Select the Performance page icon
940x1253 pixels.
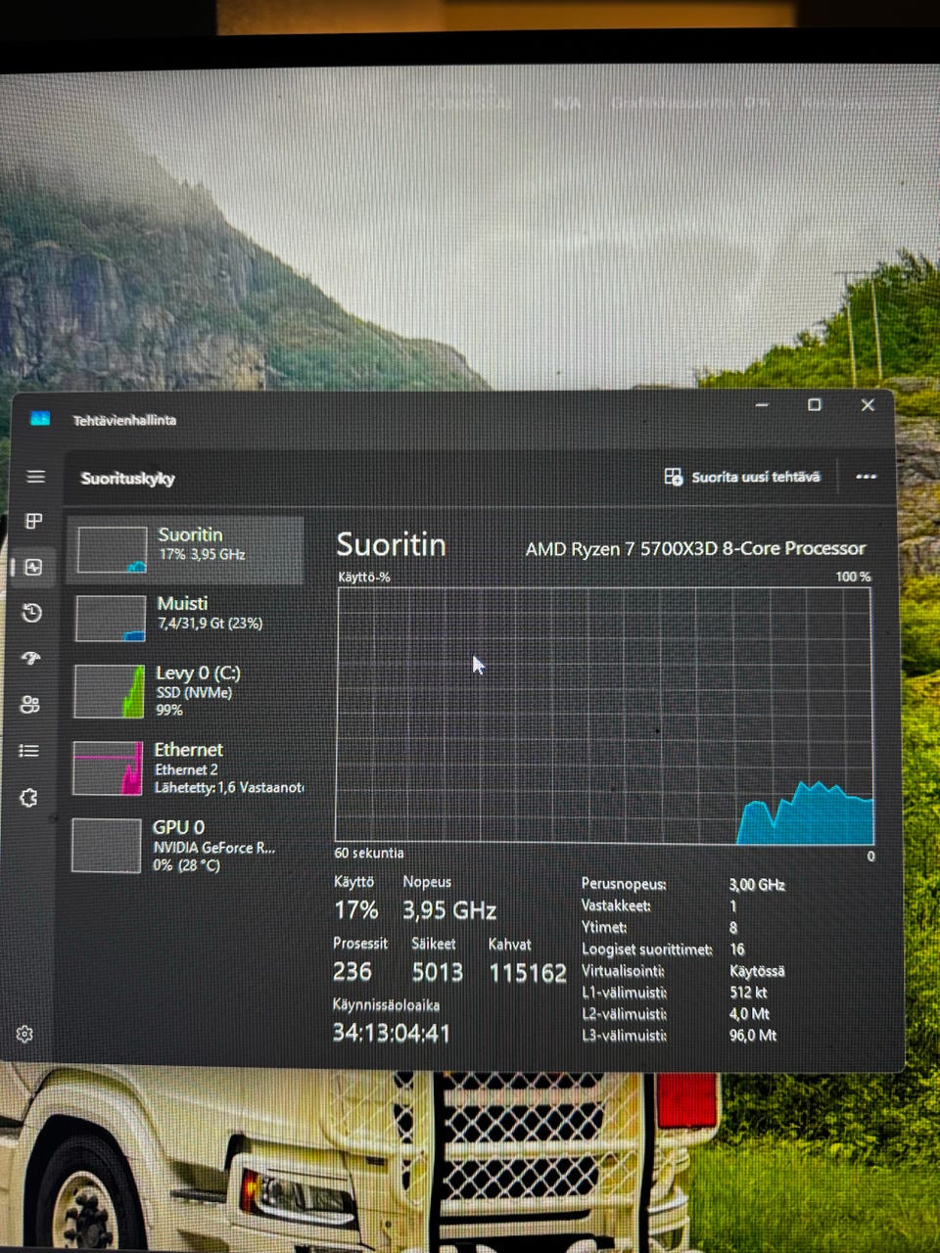pos(33,567)
